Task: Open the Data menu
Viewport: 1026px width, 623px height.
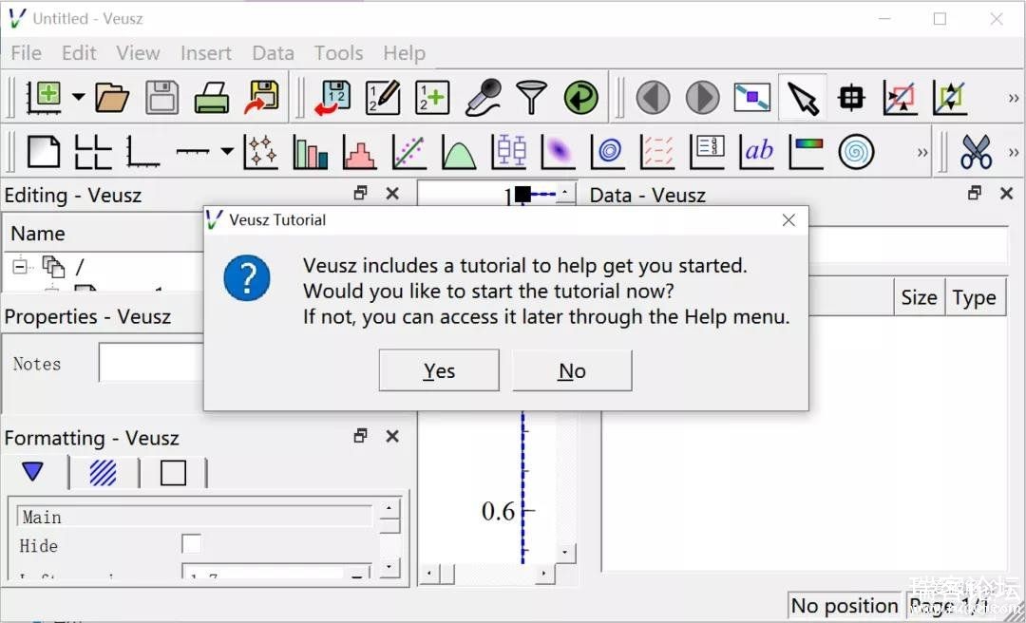Action: click(x=273, y=52)
